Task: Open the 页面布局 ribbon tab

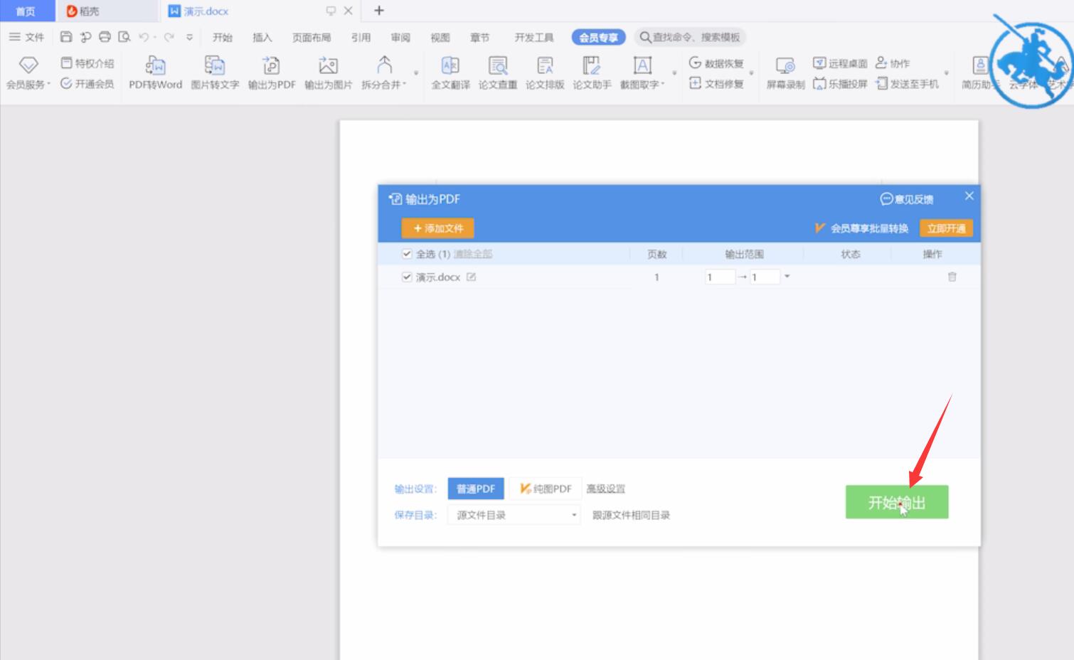Action: 312,37
